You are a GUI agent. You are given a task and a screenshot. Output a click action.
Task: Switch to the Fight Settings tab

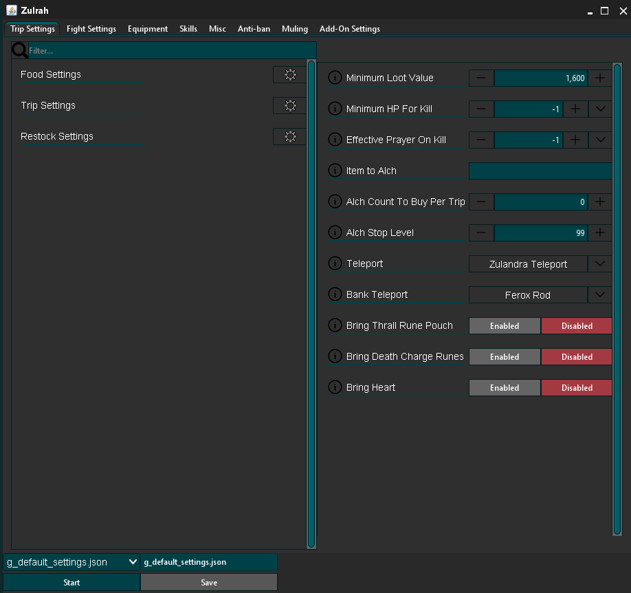(91, 29)
